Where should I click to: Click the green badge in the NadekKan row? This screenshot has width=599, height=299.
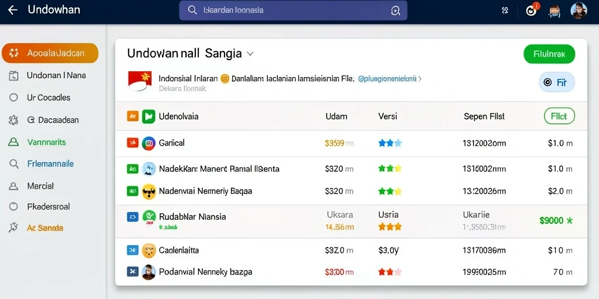click(132, 169)
